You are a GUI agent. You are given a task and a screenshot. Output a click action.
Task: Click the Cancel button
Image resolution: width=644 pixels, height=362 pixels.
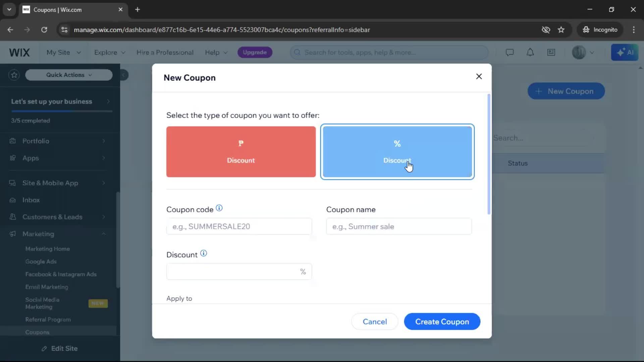(x=375, y=322)
